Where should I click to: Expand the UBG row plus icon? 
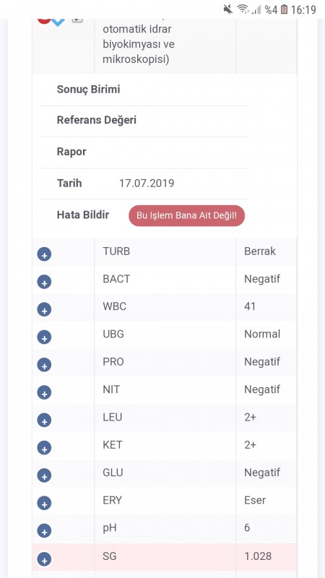[x=44, y=337]
